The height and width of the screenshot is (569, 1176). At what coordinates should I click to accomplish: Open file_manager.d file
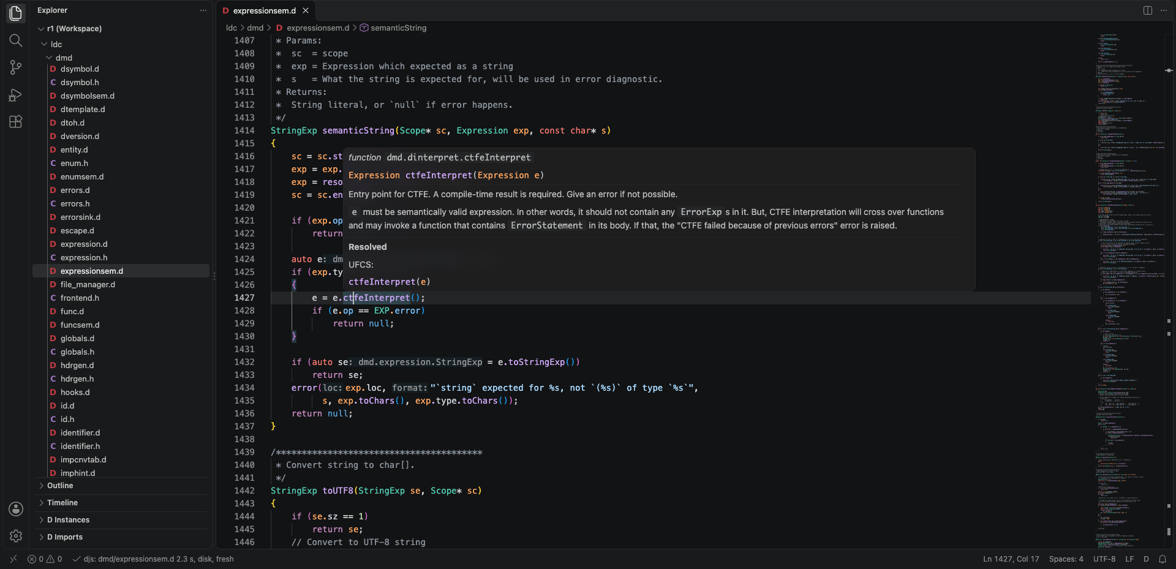88,285
